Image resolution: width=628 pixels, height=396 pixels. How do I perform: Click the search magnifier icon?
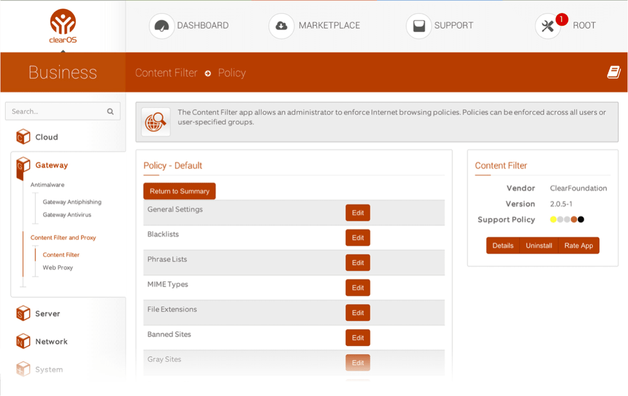pos(110,112)
